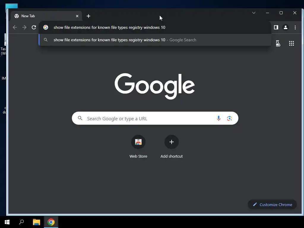Maximize the Chrome window
304x228 pixels.
click(x=281, y=13)
